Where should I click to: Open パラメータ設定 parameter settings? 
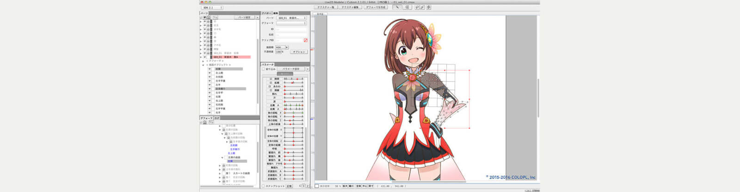(x=291, y=69)
